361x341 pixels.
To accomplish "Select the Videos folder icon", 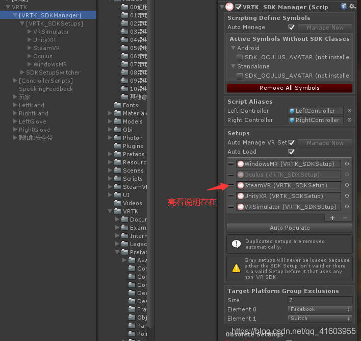I will point(117,203).
